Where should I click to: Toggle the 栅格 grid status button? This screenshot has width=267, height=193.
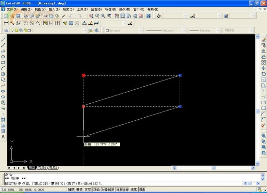79,190
